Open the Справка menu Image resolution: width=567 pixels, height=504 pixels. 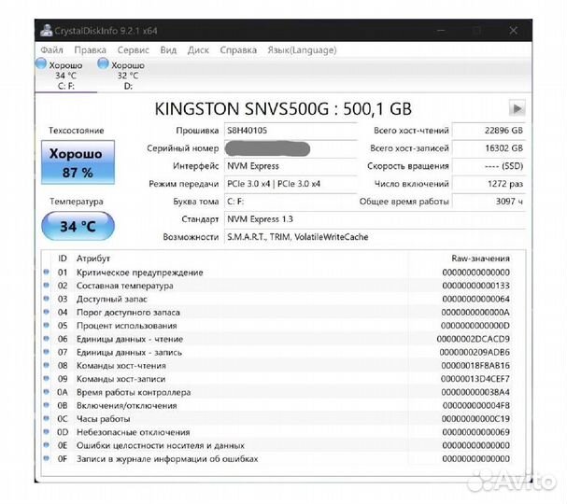(x=238, y=49)
